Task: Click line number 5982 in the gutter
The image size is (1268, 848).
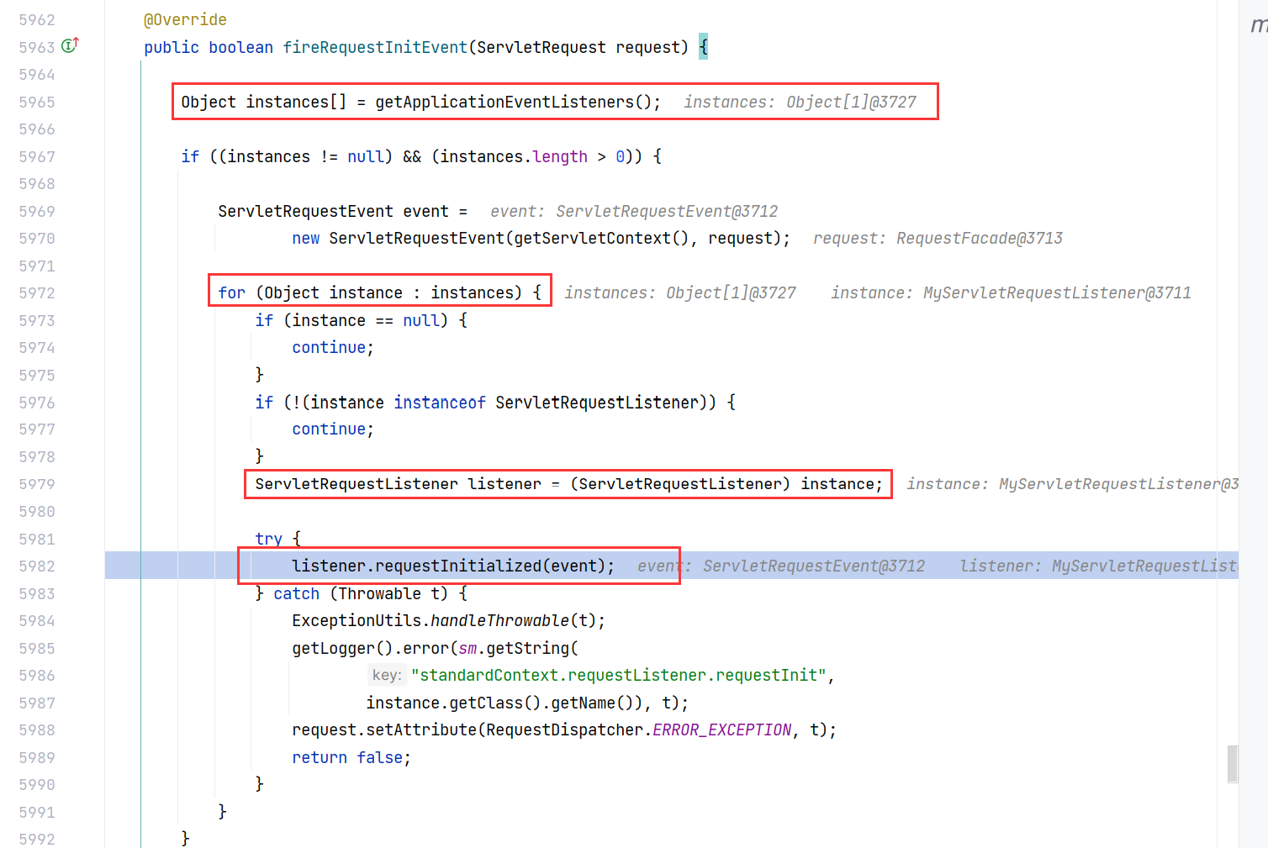Action: coord(37,566)
